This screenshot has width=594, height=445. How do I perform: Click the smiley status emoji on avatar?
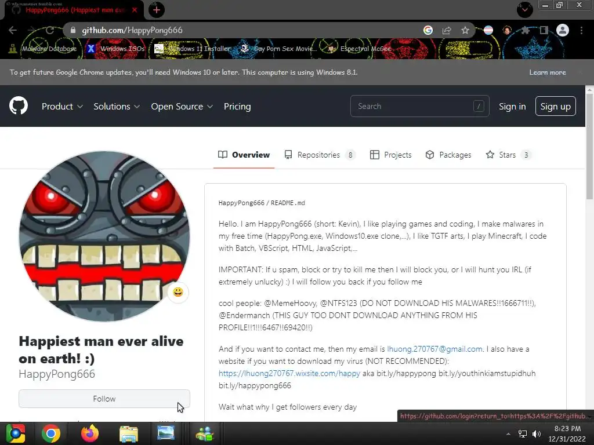pyautogui.click(x=178, y=292)
